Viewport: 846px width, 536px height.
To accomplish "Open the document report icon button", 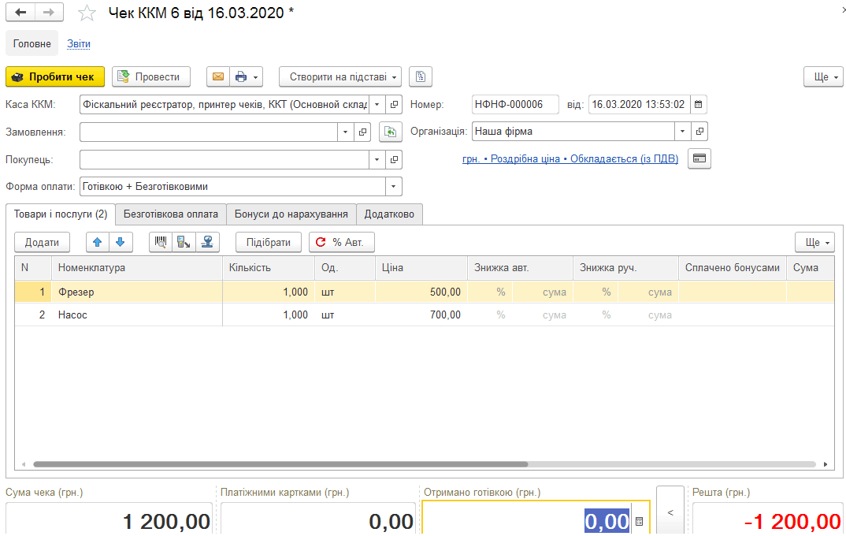I will (x=421, y=76).
